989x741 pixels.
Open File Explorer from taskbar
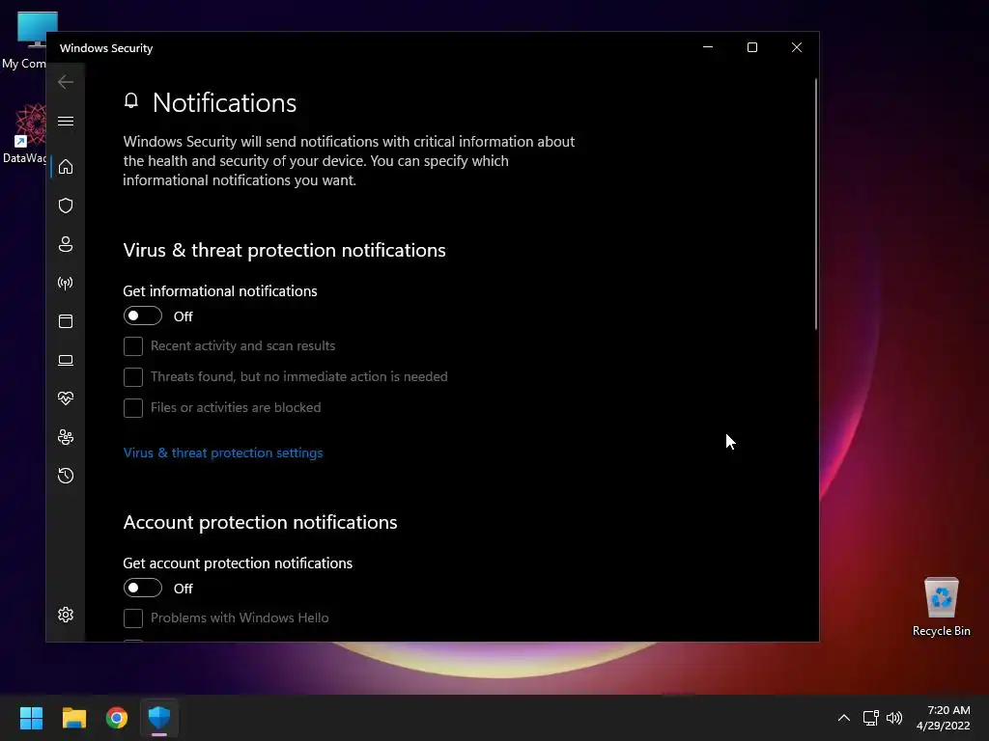(73, 718)
